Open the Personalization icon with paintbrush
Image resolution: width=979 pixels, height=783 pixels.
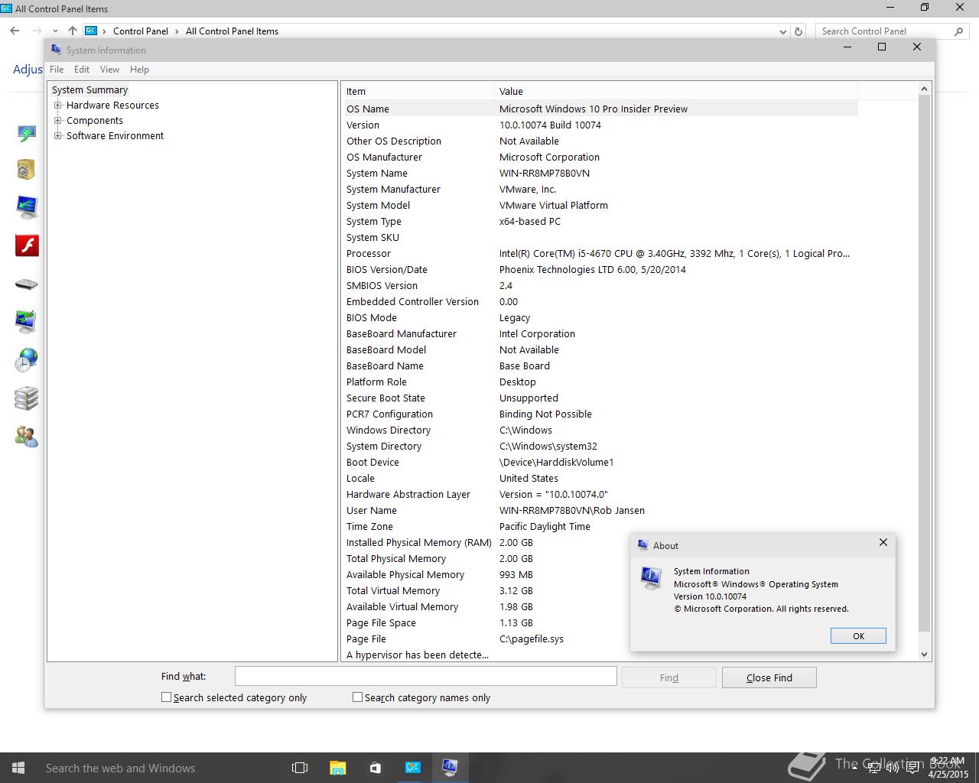tap(27, 322)
